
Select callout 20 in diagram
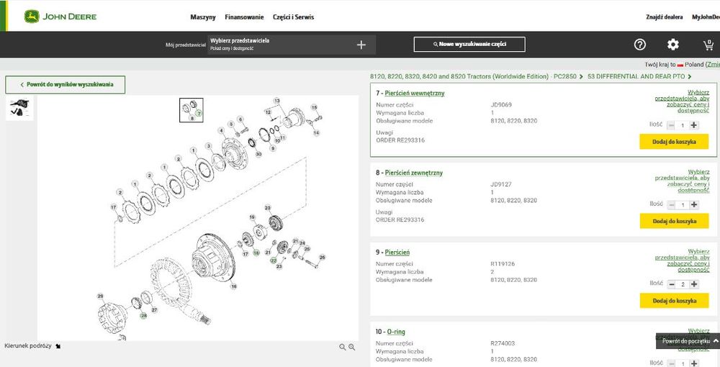[268, 207]
